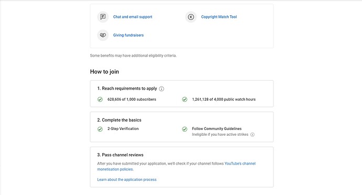Open the Copyright Match Tool link
This screenshot has width=362, height=195.
219,17
